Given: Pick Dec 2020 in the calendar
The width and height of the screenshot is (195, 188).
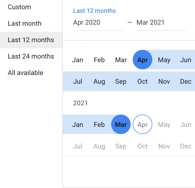Looking at the screenshot, I should tap(185, 81).
